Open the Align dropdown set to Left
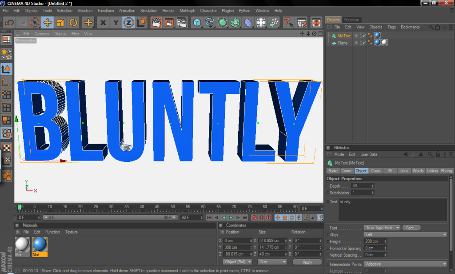Viewport: 455px width, 274px height. [405, 234]
